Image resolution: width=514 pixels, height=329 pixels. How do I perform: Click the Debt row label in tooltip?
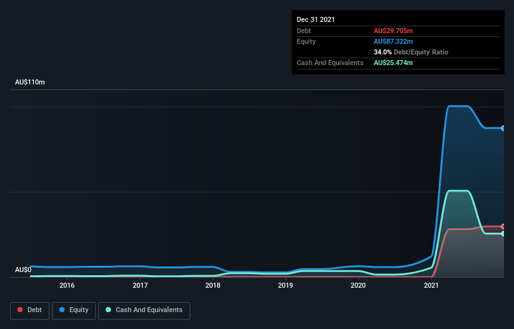click(304, 31)
